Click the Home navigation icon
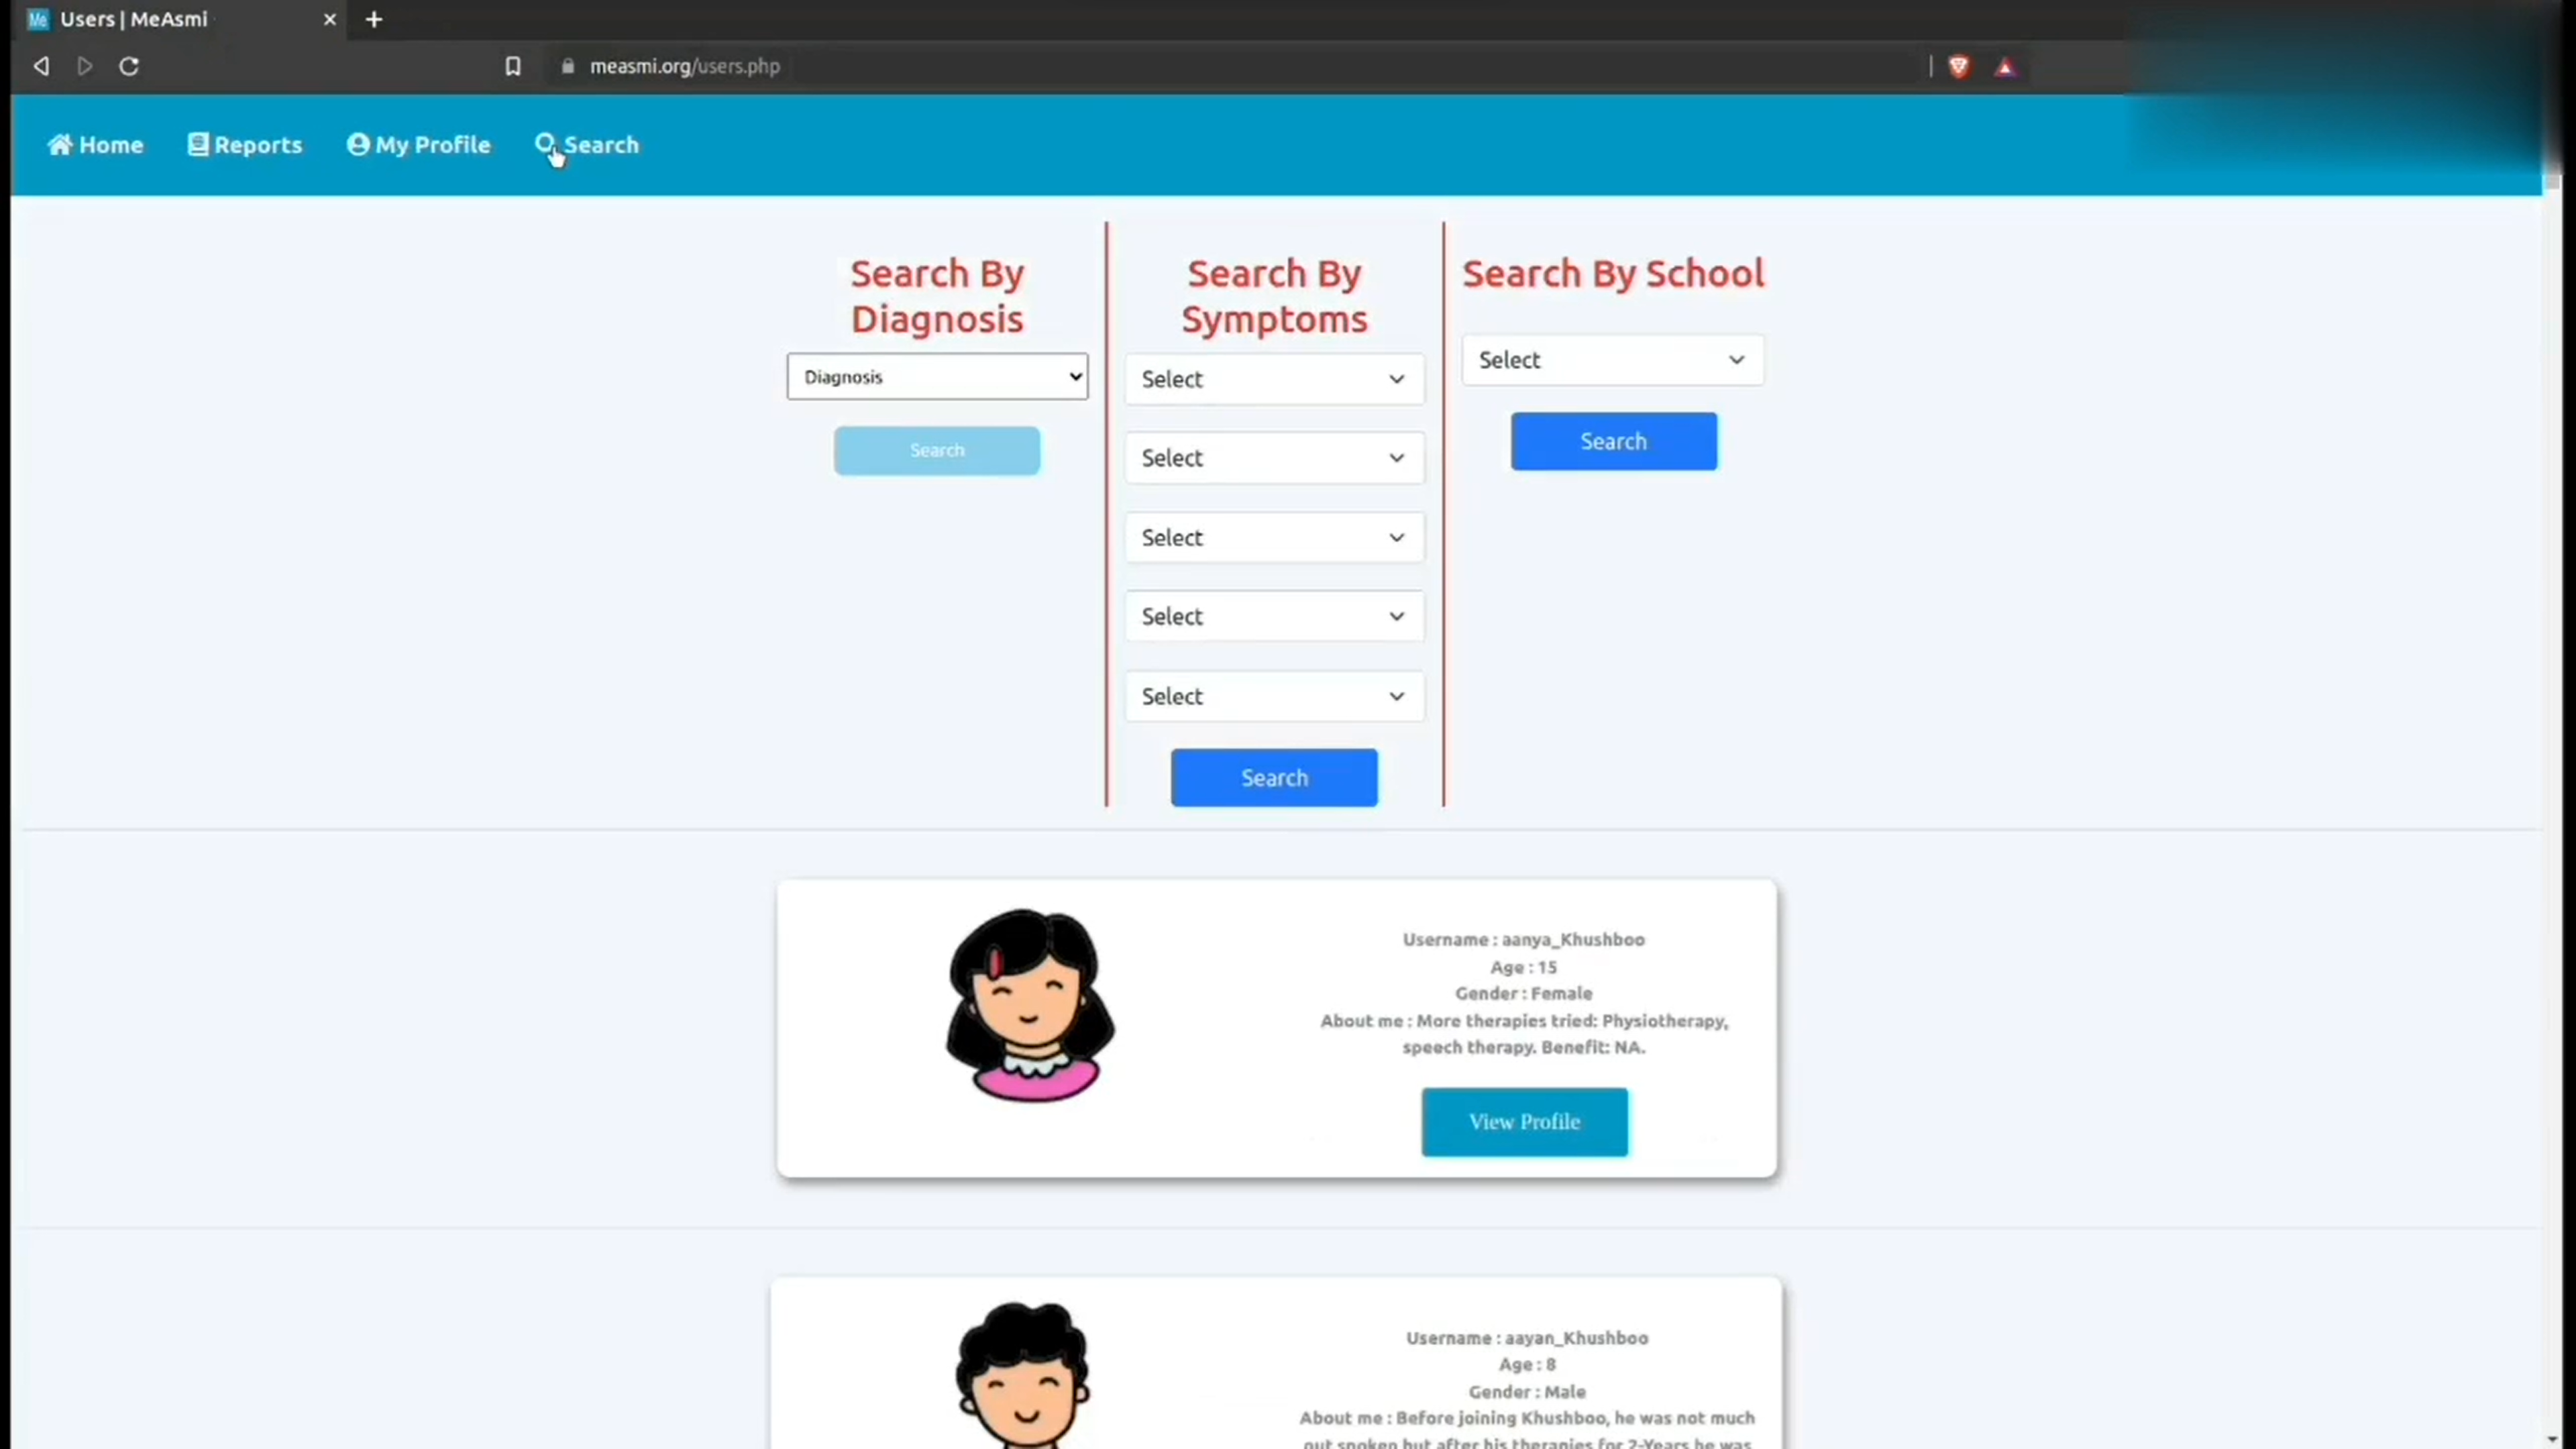This screenshot has width=2576, height=1449. coord(58,144)
